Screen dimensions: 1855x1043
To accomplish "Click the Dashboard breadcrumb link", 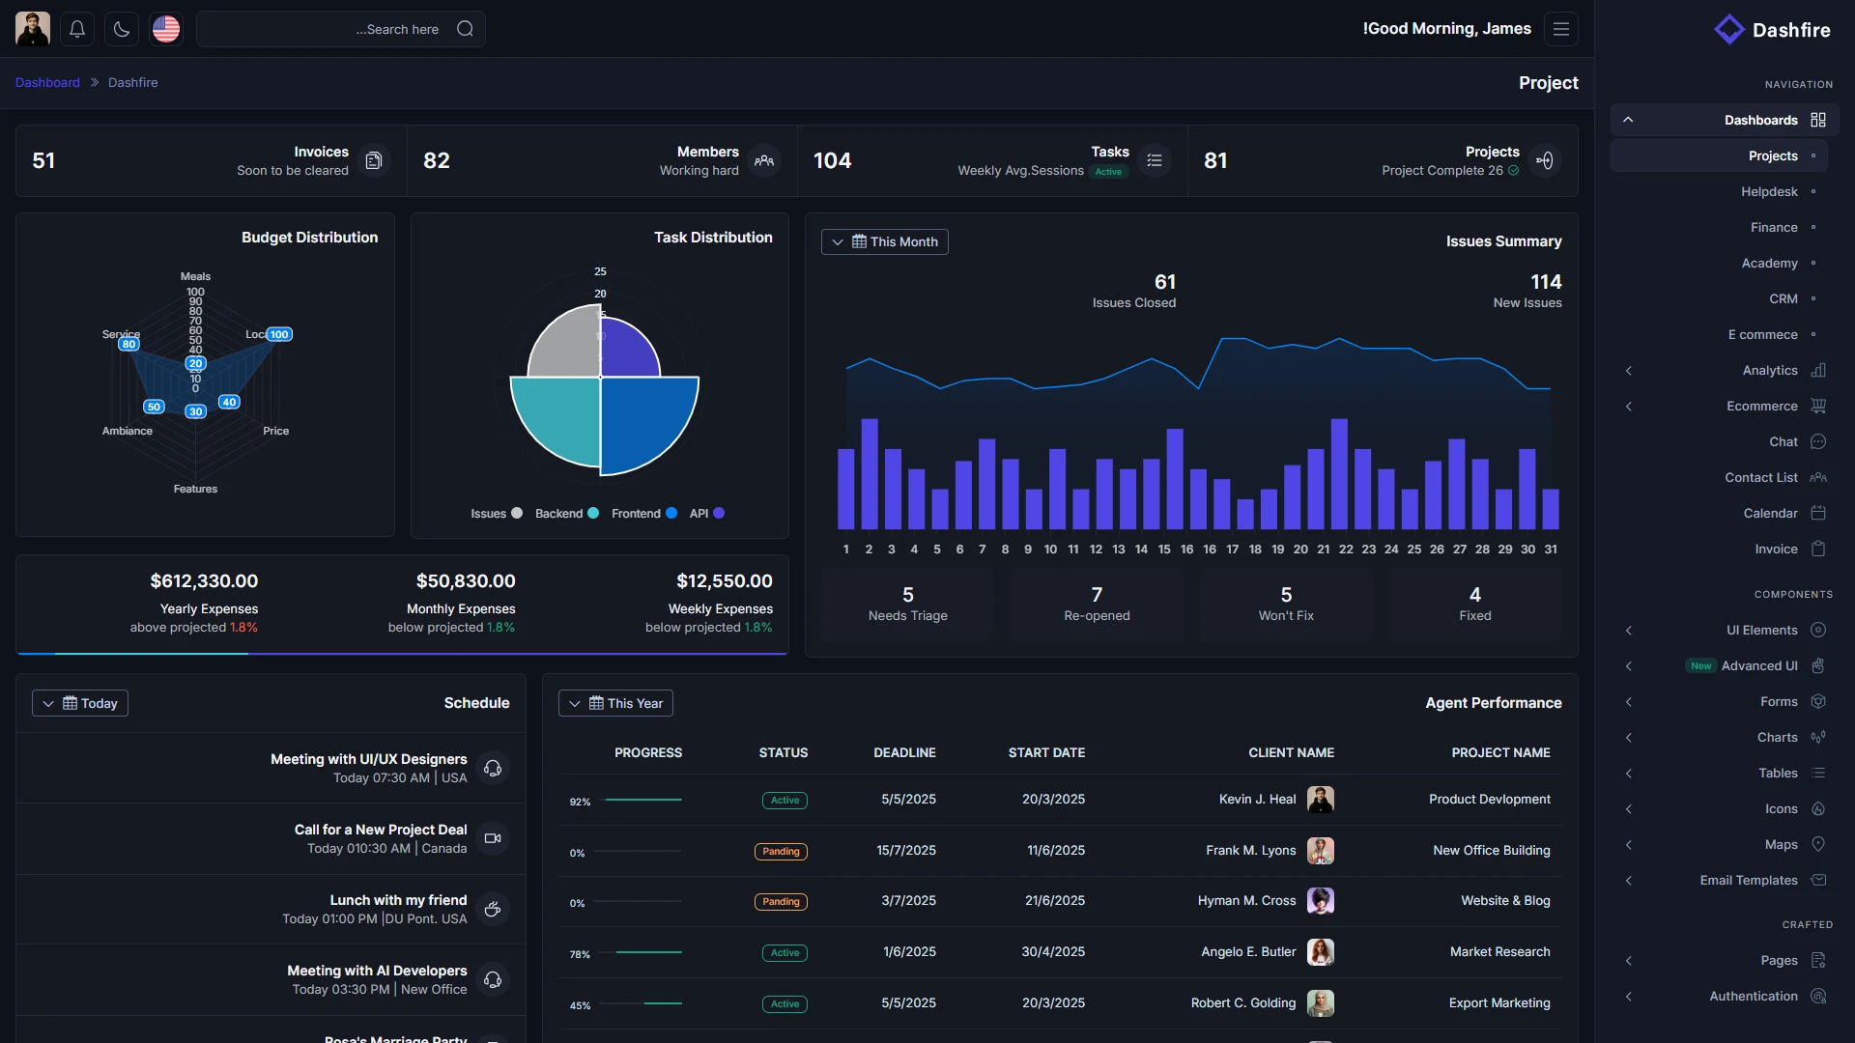I will [x=47, y=82].
